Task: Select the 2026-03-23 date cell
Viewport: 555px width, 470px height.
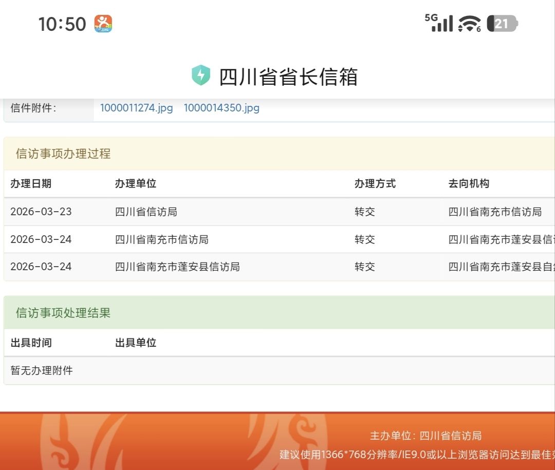Action: tap(41, 212)
